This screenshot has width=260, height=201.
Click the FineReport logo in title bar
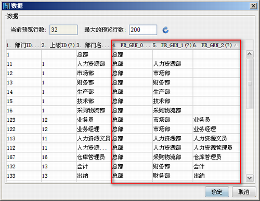(x=6, y=6)
